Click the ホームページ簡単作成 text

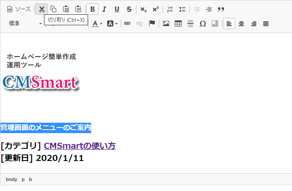[41, 57]
